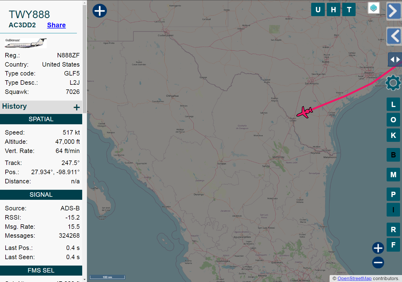402x282 pixels.
Task: Toggle the B button on map
Action: pos(393,155)
